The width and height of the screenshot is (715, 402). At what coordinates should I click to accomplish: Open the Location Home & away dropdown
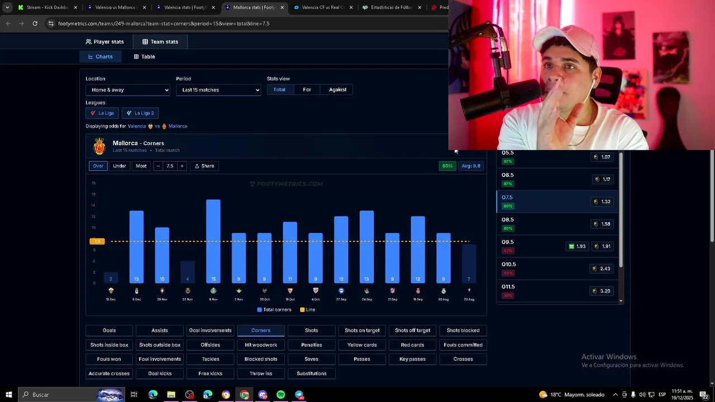coord(128,90)
